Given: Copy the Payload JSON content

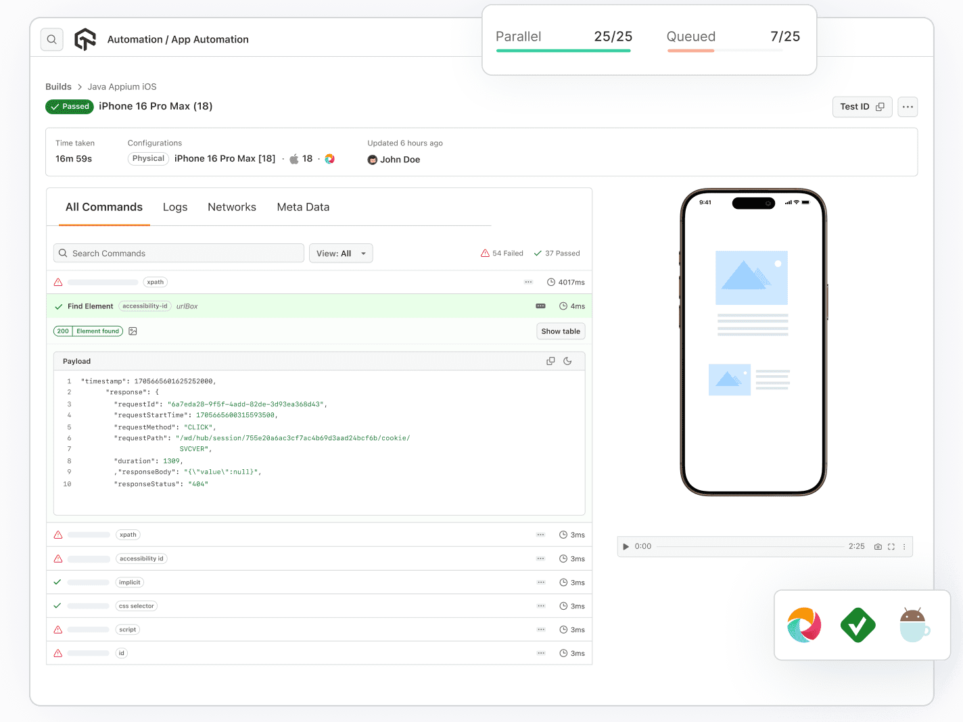Looking at the screenshot, I should click(x=550, y=361).
